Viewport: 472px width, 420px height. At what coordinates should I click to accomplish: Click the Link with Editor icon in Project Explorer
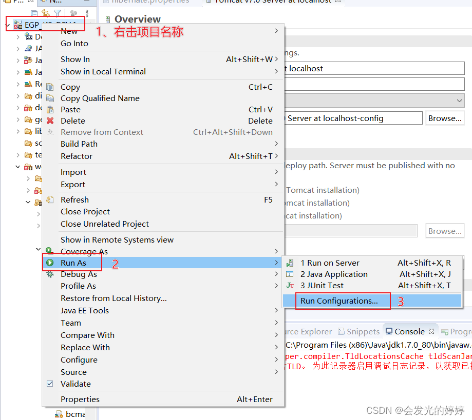point(45,12)
